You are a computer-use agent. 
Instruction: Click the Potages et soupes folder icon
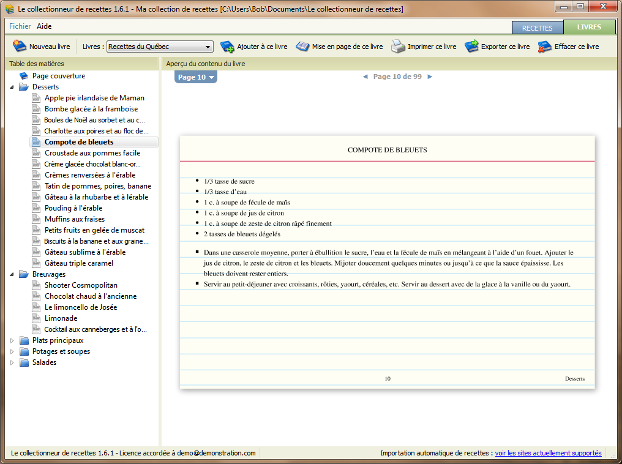pos(24,351)
